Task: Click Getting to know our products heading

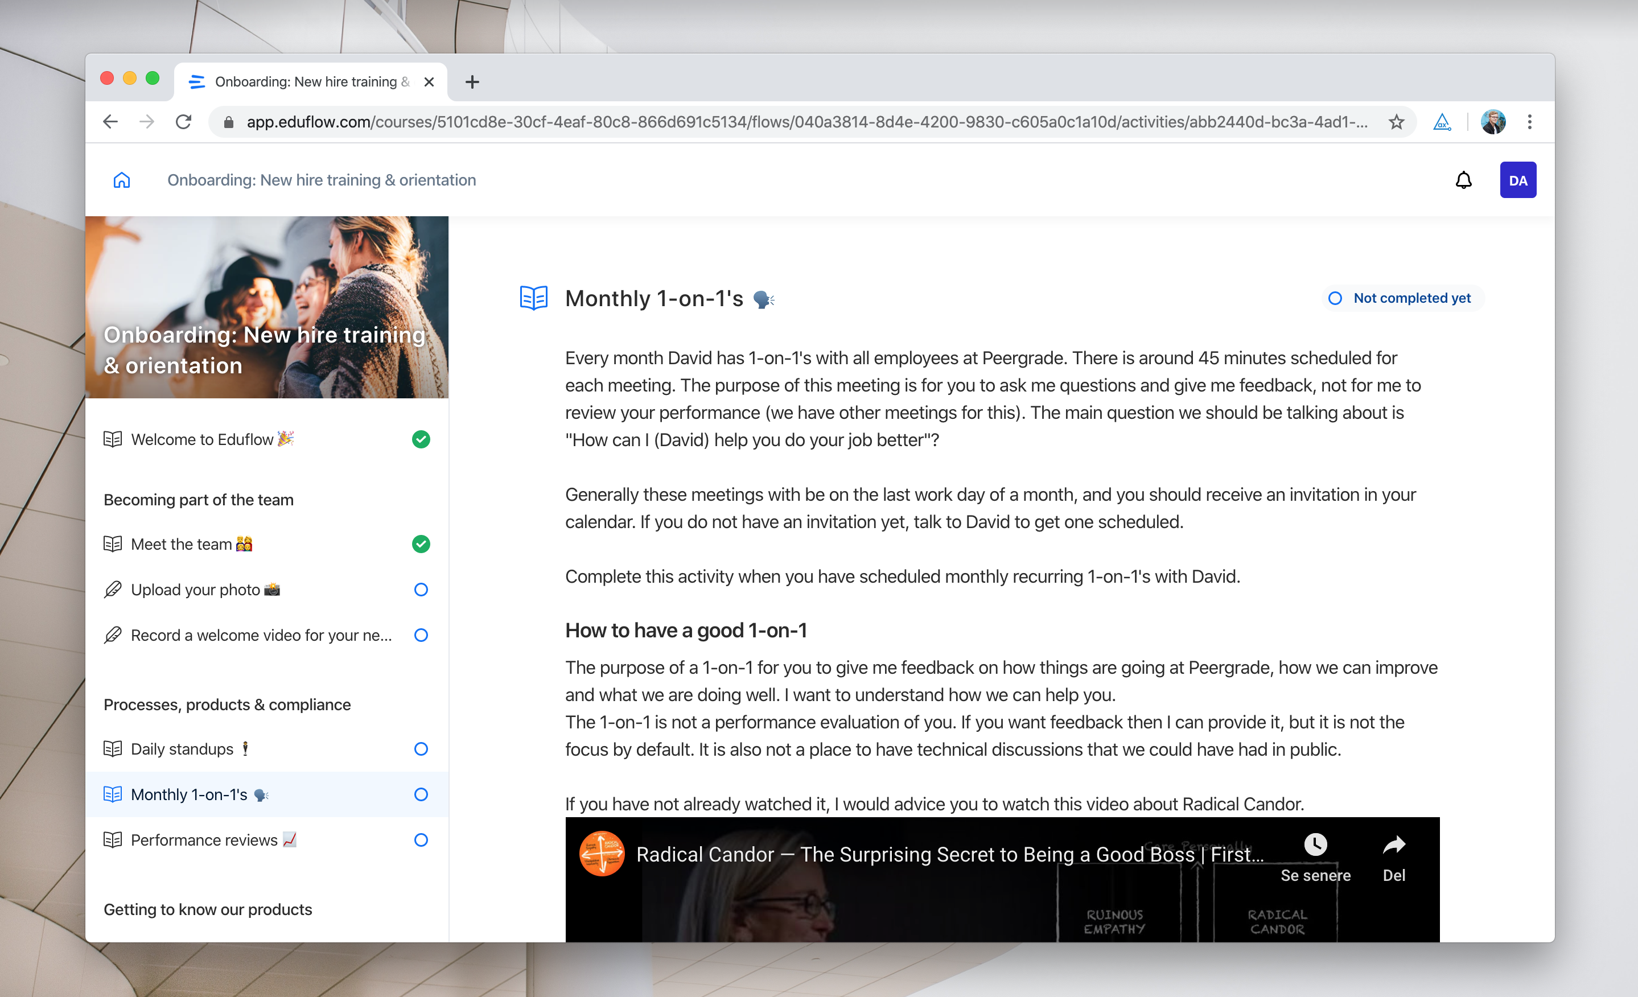Action: pyautogui.click(x=207, y=909)
